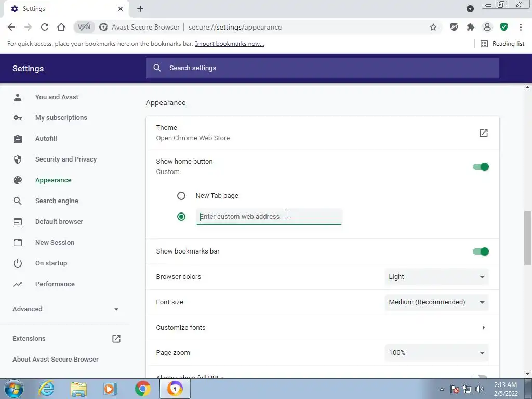Open New Session settings

55,242
